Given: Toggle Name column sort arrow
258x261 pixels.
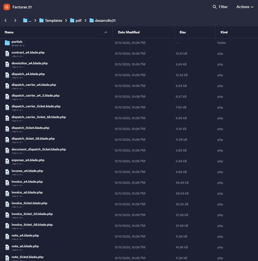Looking at the screenshot, I should click(106, 32).
